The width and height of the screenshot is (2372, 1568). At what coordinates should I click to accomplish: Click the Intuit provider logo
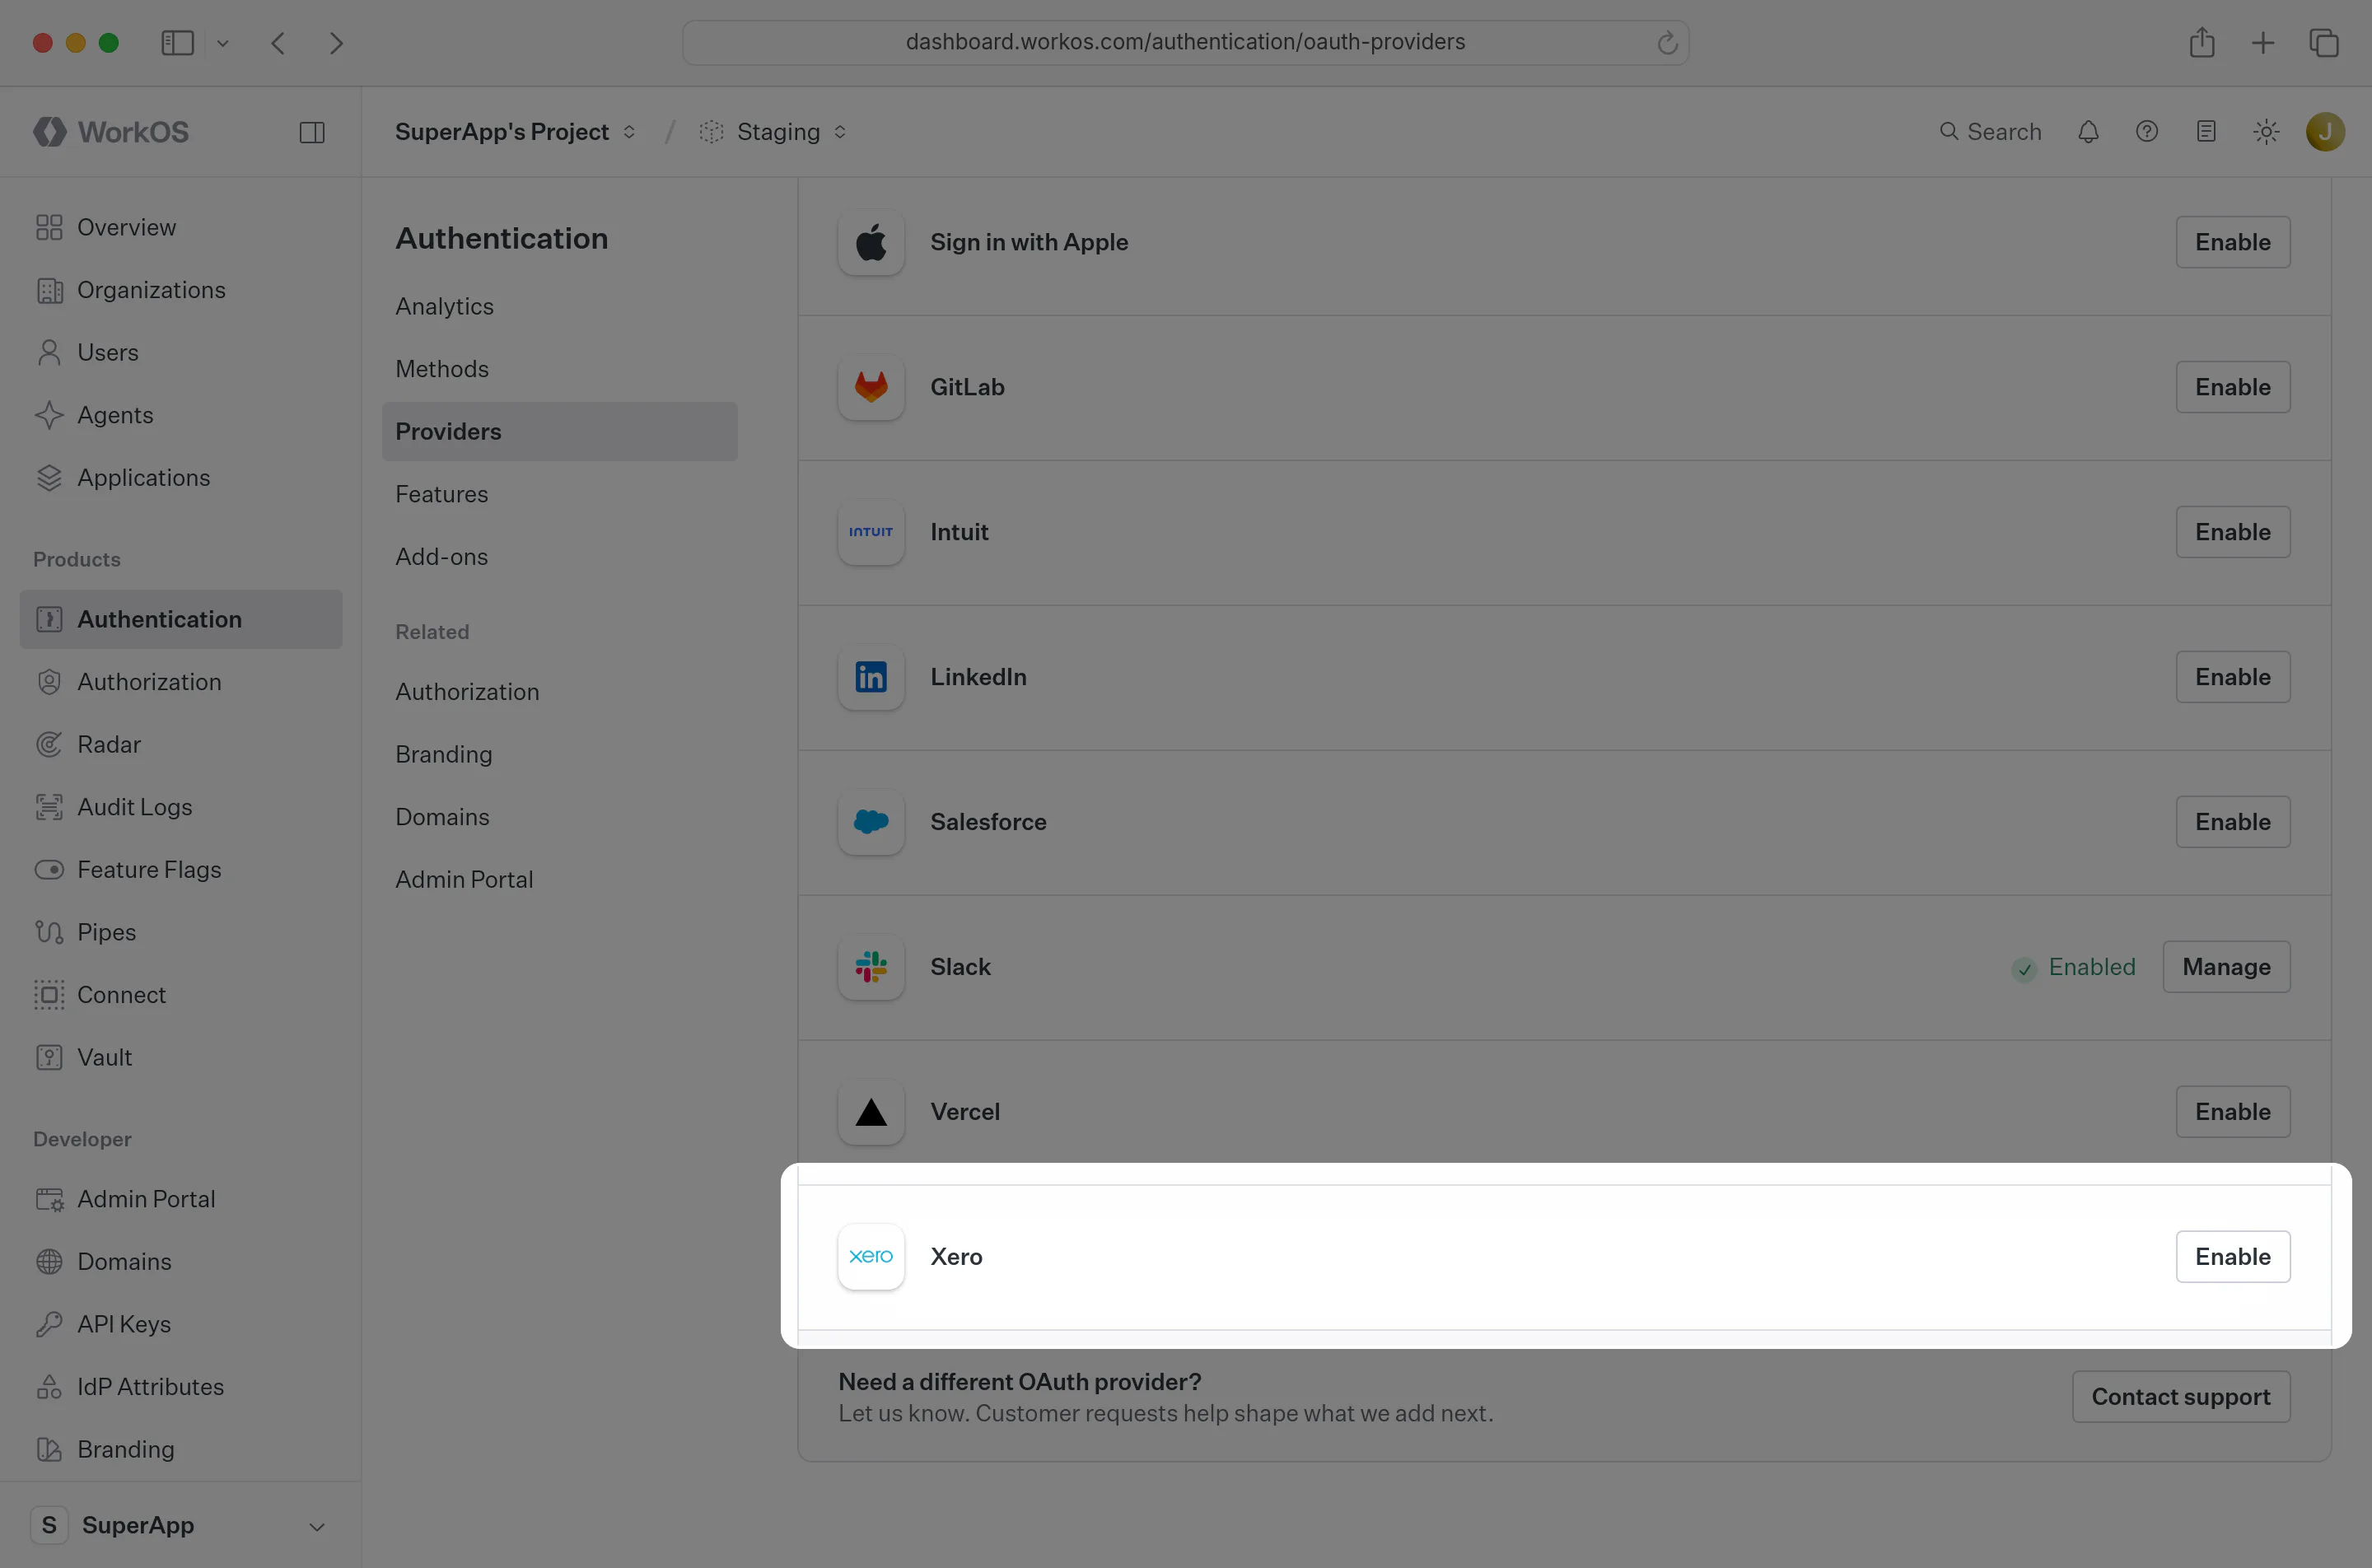point(871,532)
